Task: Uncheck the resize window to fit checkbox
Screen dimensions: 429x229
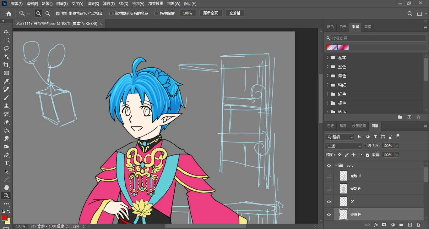Action: [58, 14]
